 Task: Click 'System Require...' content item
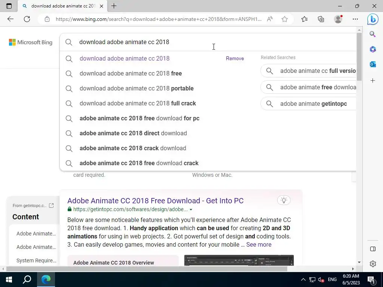[x=36, y=260]
